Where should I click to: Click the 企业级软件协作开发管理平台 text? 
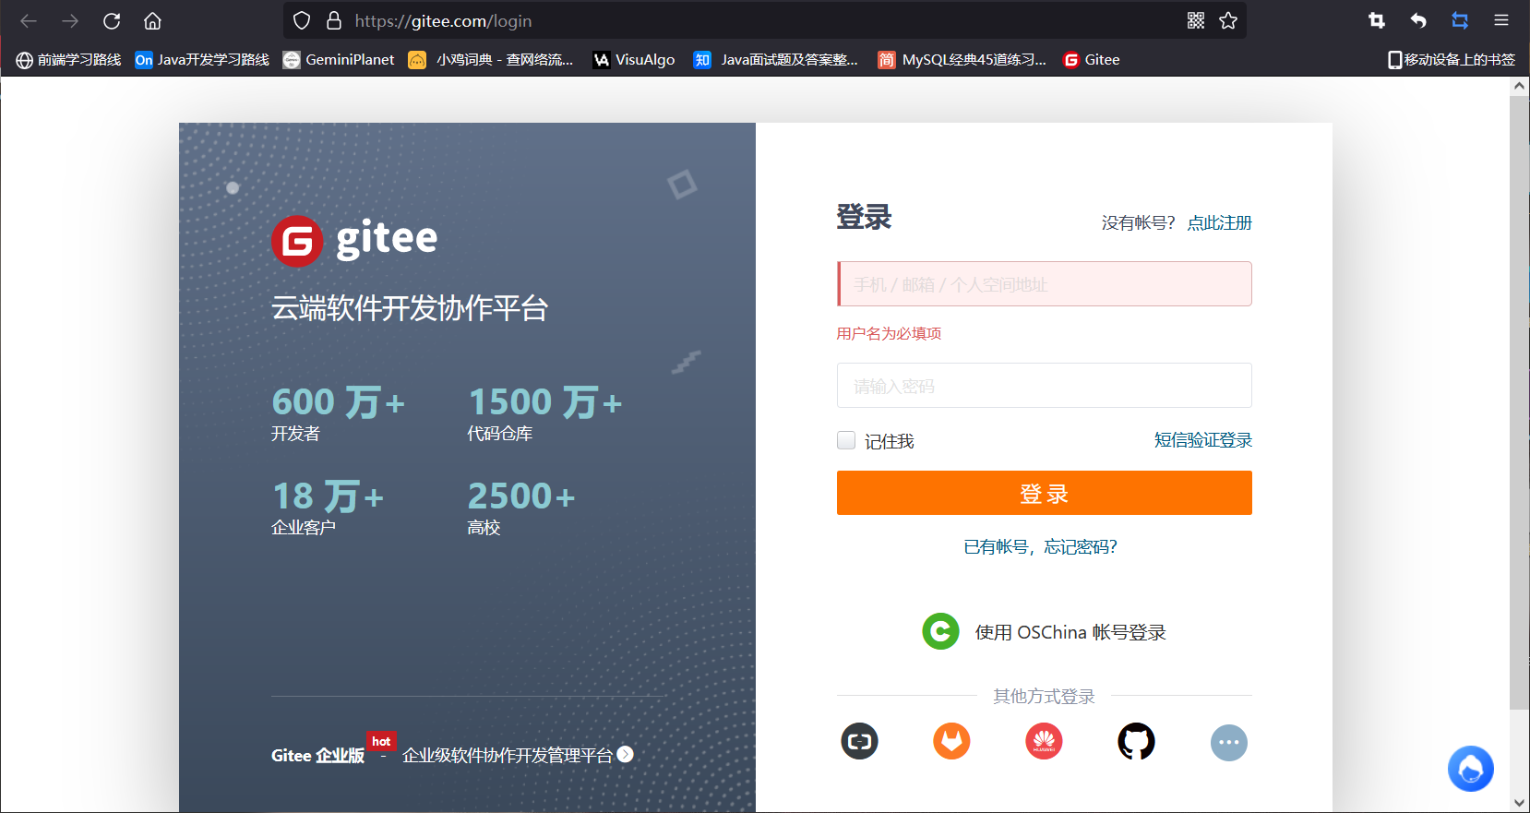click(508, 755)
